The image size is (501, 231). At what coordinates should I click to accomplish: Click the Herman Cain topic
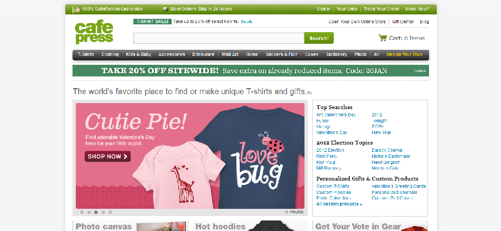(385, 168)
